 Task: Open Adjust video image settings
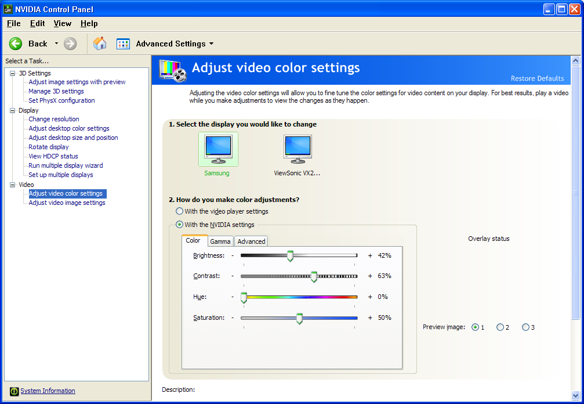[x=67, y=203]
